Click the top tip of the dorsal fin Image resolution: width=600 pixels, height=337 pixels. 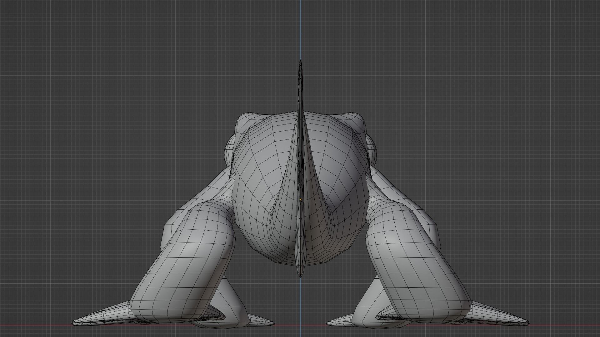[x=300, y=61]
